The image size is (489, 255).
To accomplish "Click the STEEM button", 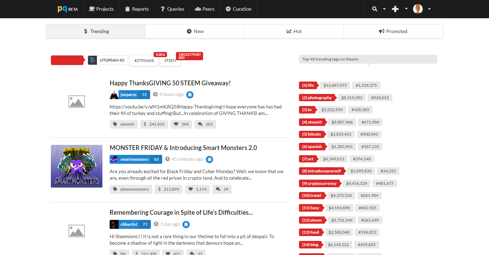I will click(x=170, y=61).
